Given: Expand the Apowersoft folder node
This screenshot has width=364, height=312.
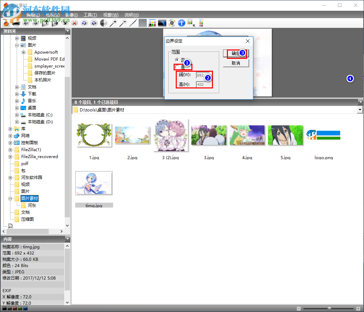Looking at the screenshot, I should coord(23,52).
